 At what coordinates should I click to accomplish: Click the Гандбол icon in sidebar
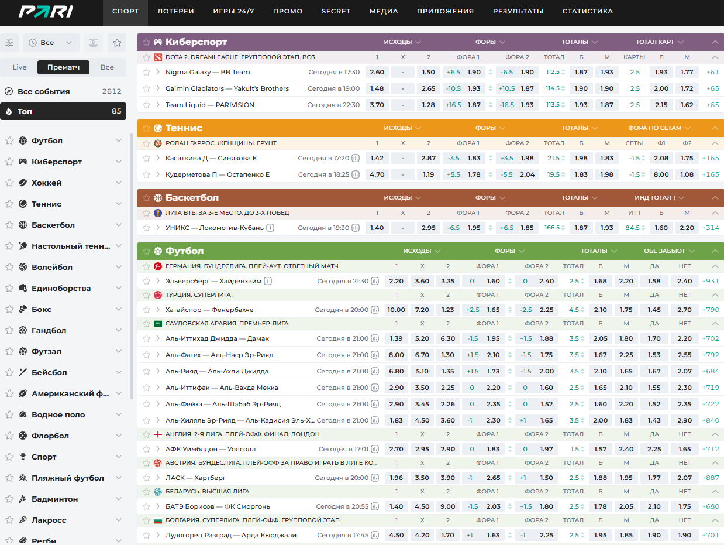click(23, 330)
